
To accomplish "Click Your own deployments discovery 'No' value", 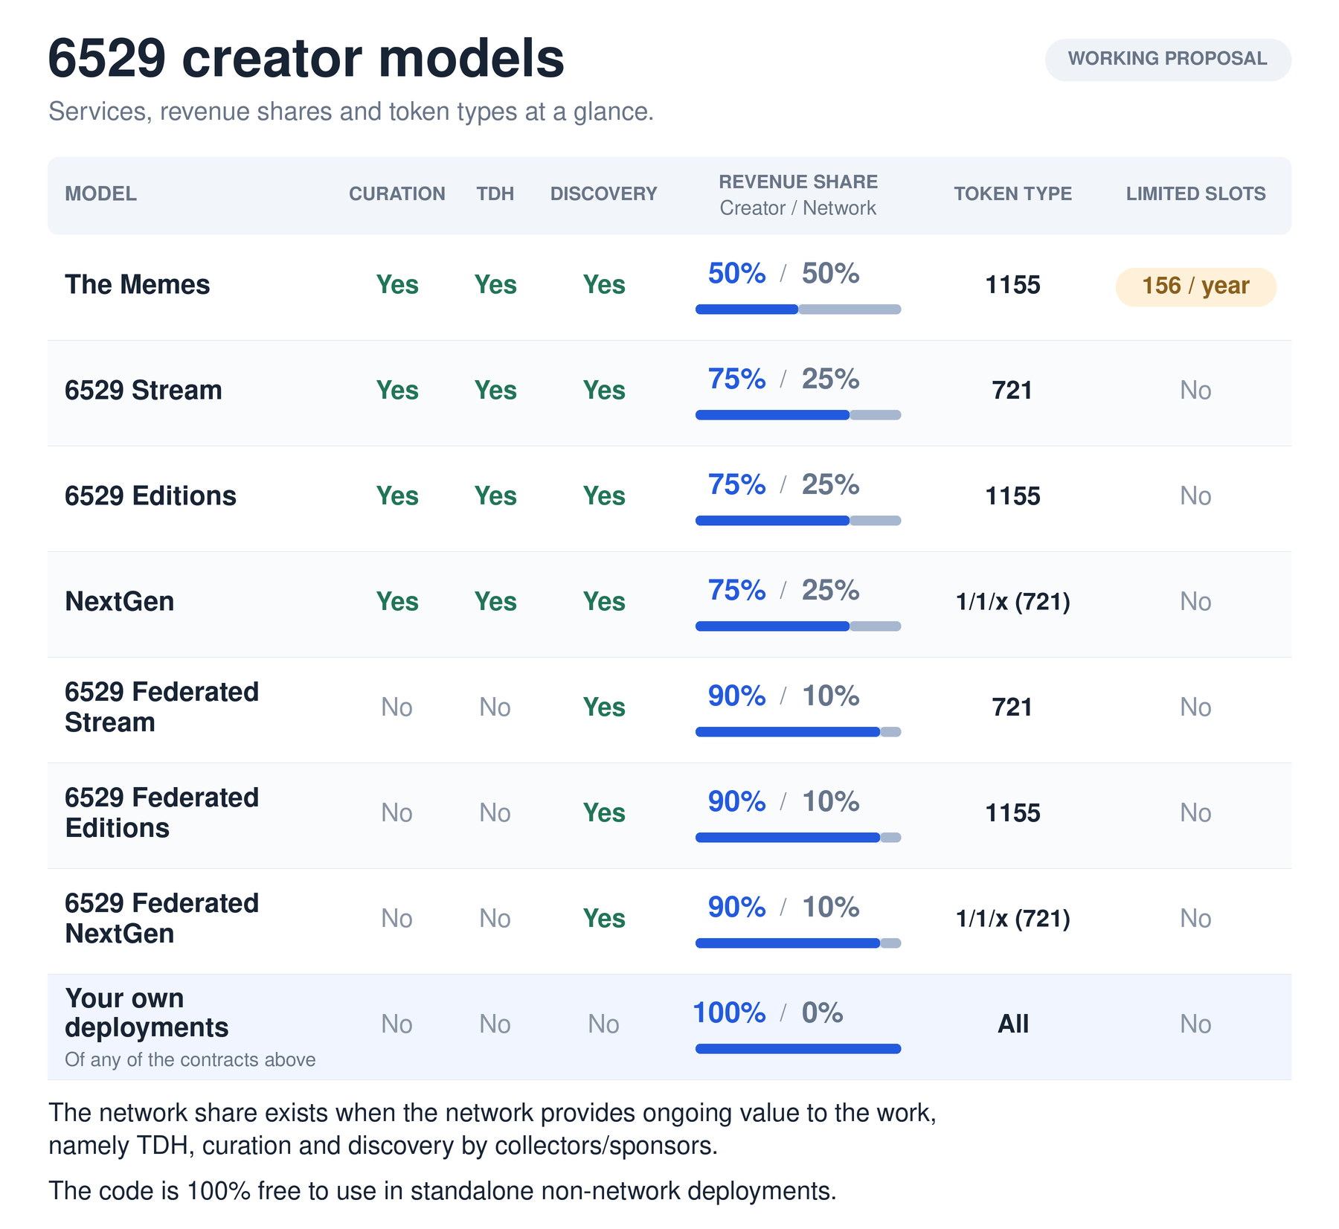I will 604,1024.
